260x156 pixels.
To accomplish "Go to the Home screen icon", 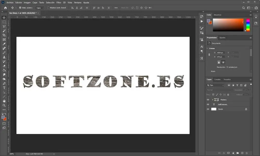I will pos(5,8).
